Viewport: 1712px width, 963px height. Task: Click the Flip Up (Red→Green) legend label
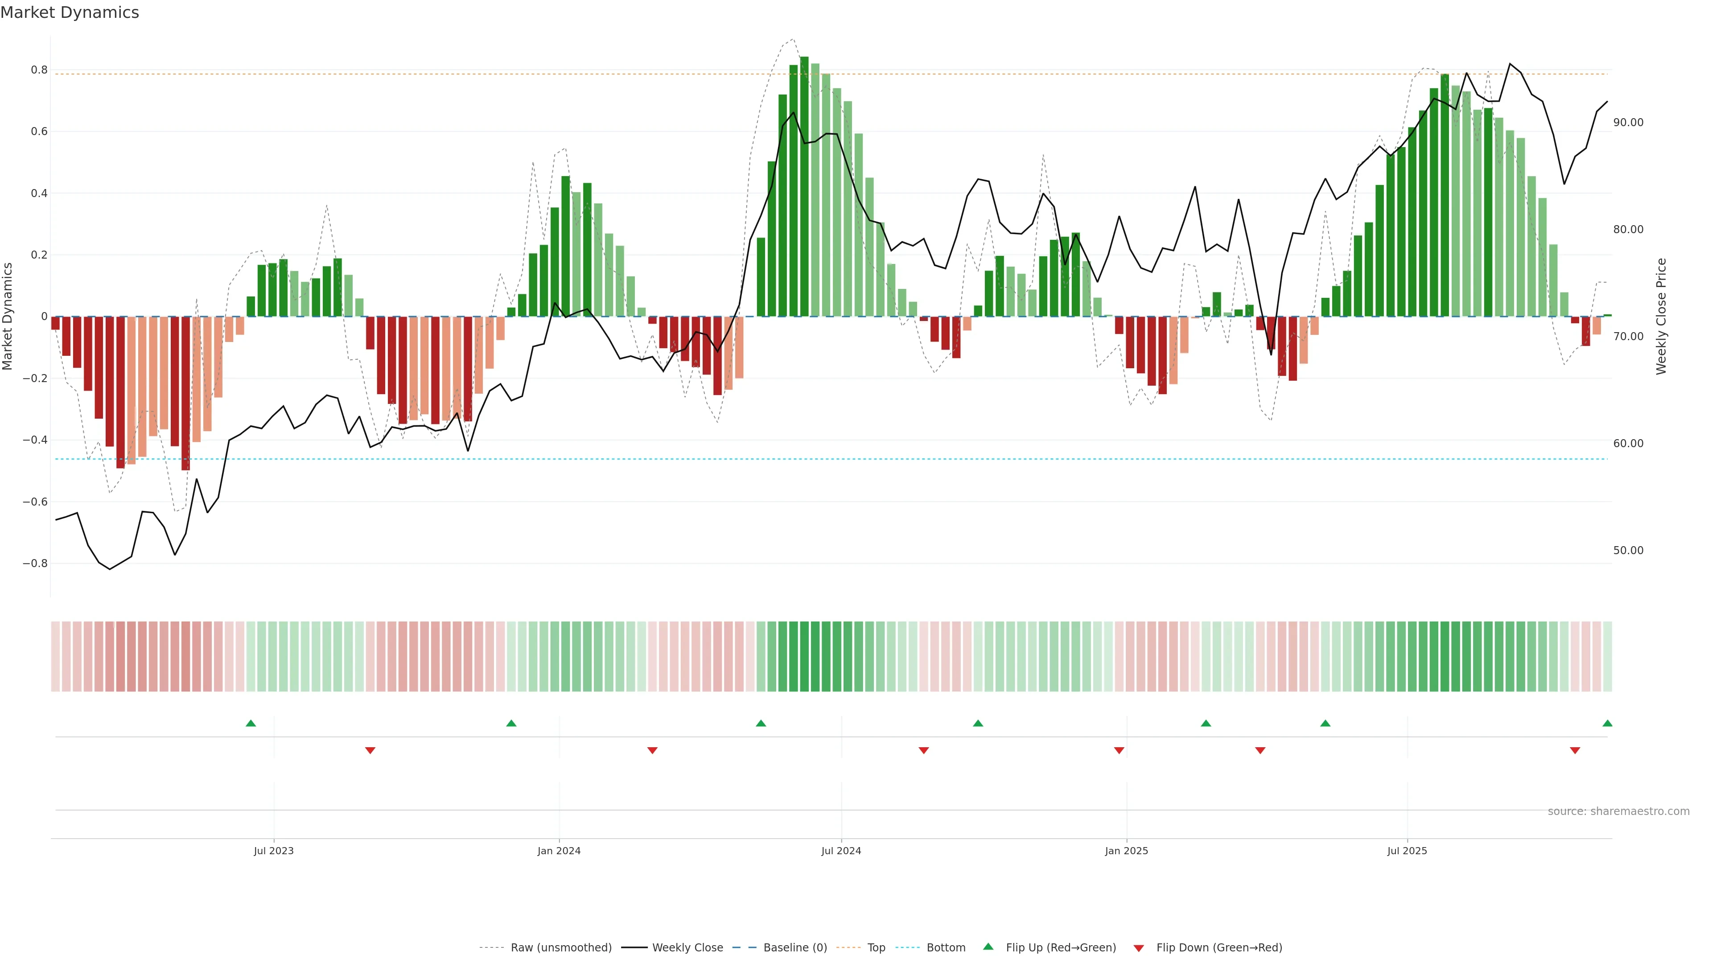click(1061, 948)
